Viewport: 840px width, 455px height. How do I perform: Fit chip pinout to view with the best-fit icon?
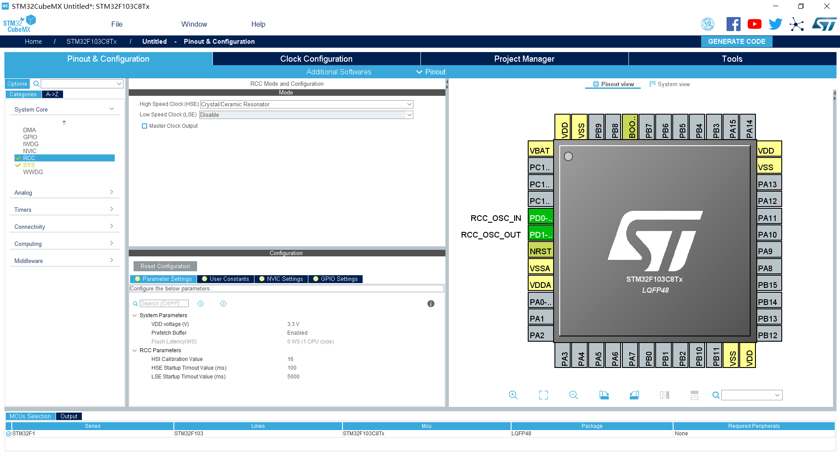pyautogui.click(x=544, y=395)
